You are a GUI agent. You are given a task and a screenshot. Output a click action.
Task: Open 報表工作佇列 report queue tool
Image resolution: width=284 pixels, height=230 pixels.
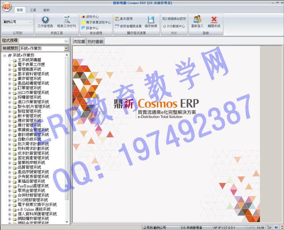pos(67,22)
